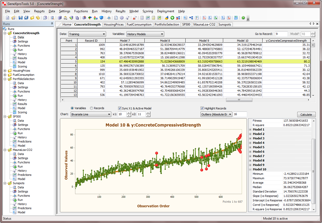Switch to the Sunspots tab

coord(224,24)
